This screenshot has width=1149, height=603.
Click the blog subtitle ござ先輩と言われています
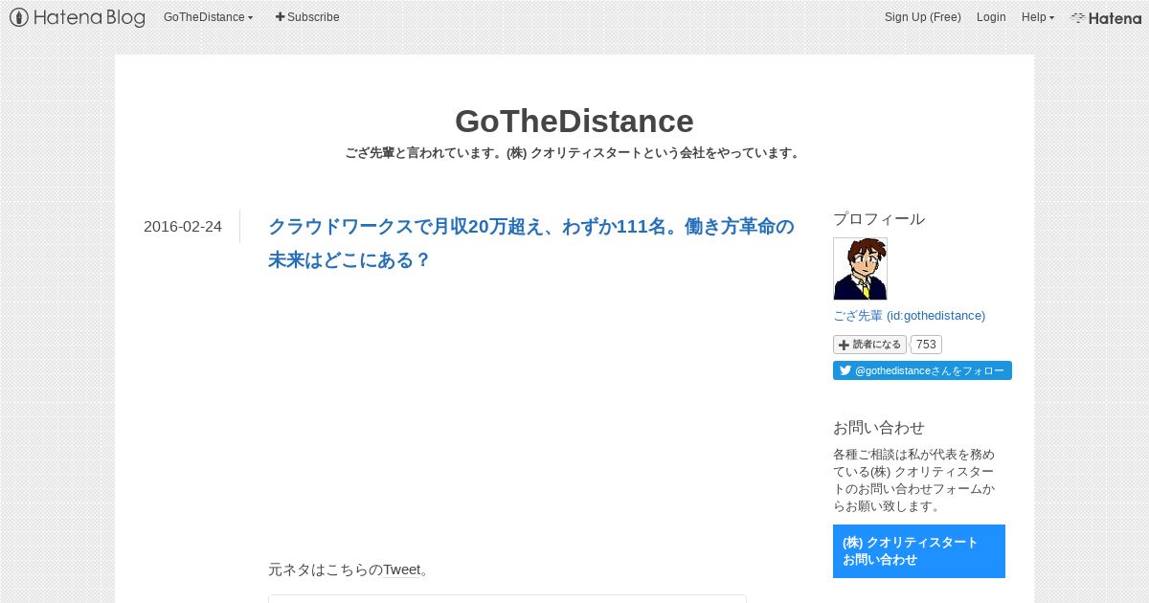[574, 153]
